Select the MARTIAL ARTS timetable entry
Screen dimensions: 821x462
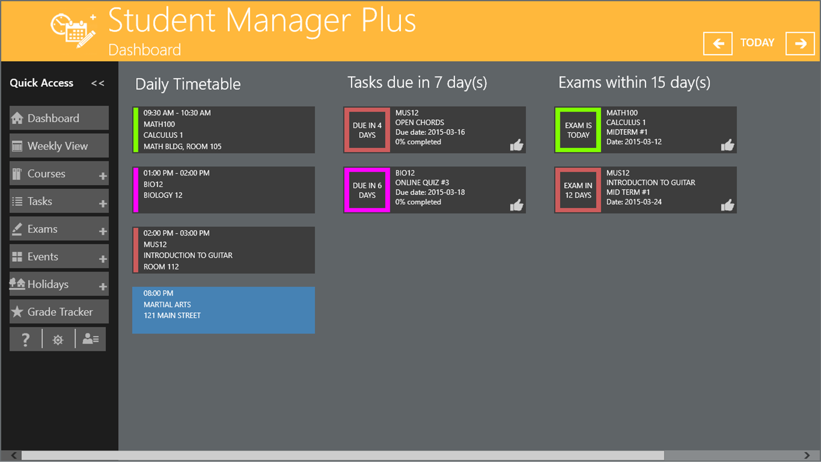223,310
